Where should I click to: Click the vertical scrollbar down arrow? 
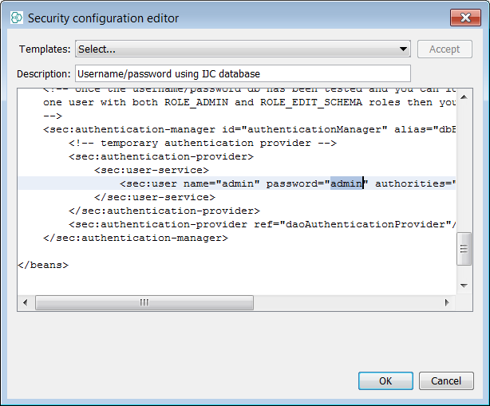pos(464,286)
